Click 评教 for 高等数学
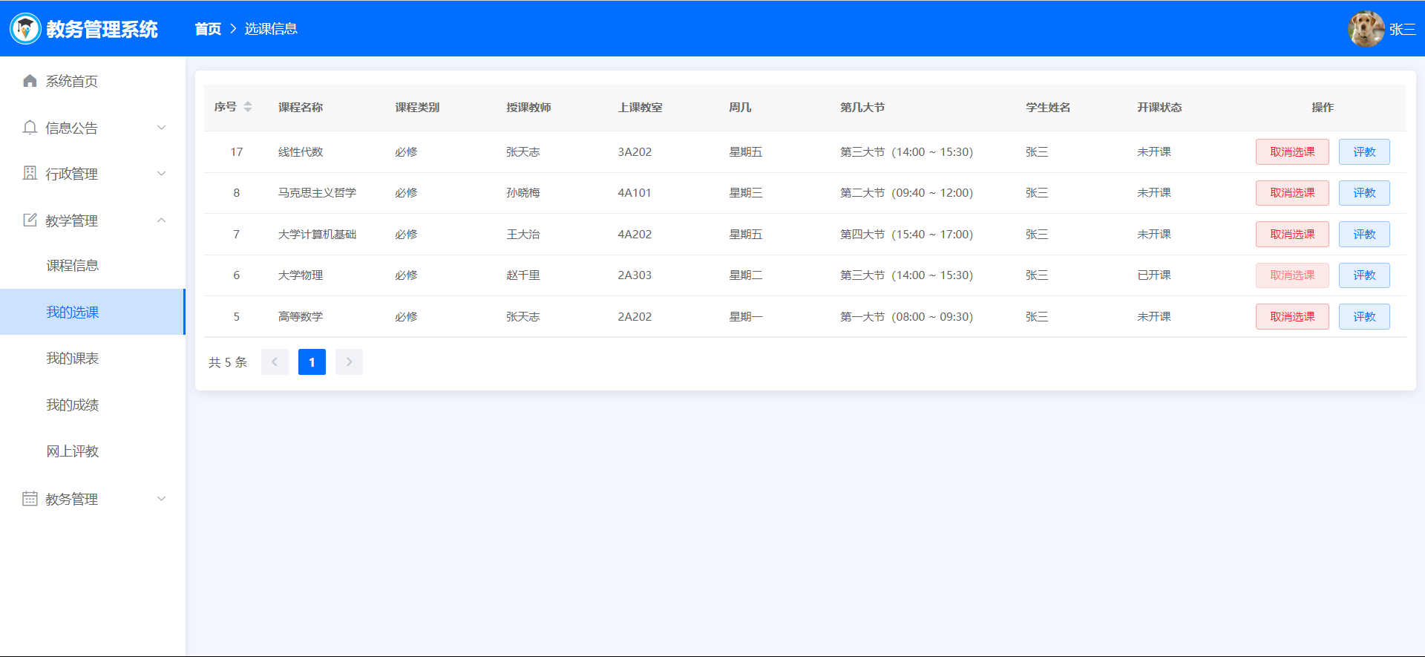Viewport: 1425px width, 657px height. [1364, 317]
